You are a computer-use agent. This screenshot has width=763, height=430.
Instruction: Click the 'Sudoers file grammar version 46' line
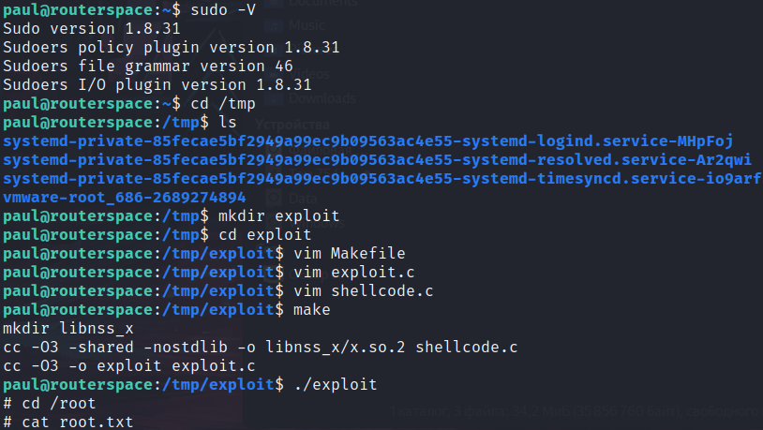(148, 67)
